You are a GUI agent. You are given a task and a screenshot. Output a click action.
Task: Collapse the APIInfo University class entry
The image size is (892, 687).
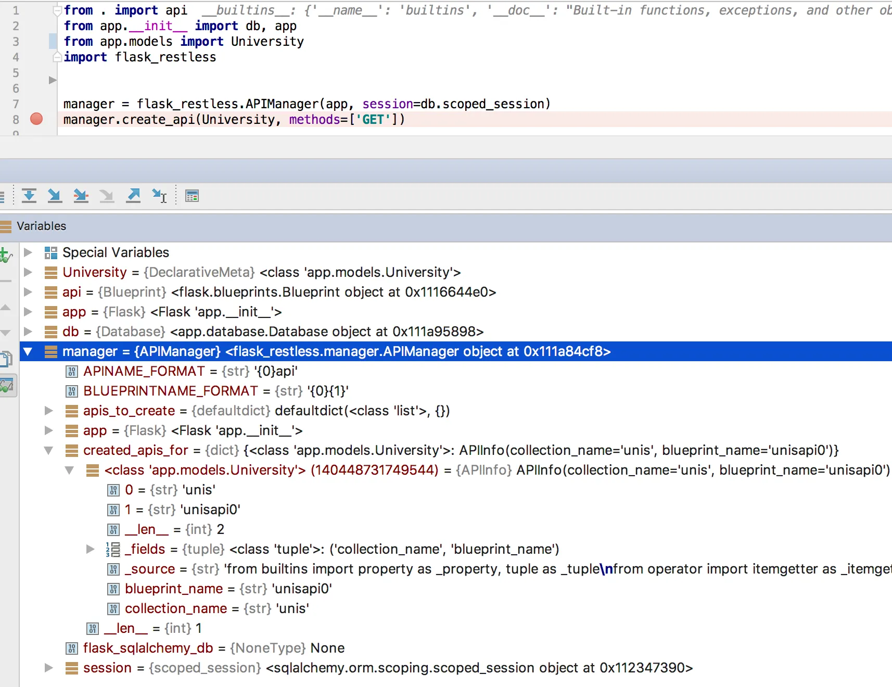(69, 470)
